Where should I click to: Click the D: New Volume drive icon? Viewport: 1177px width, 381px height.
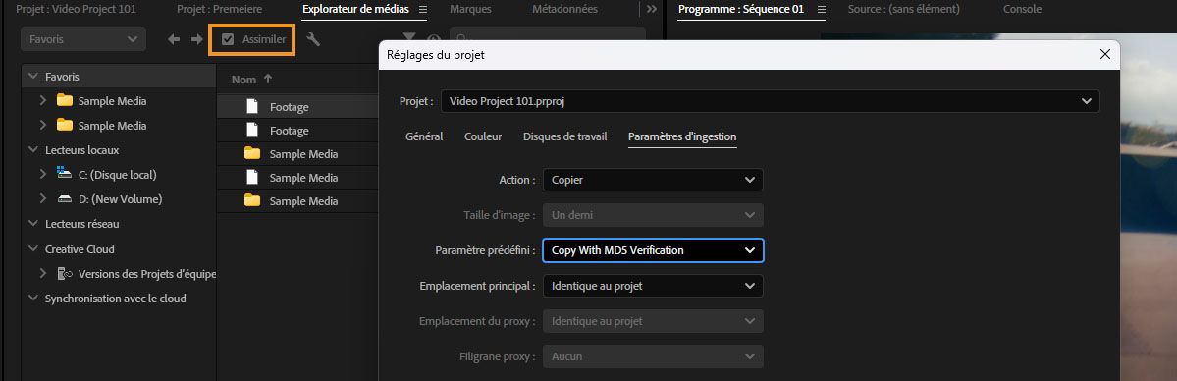[65, 199]
